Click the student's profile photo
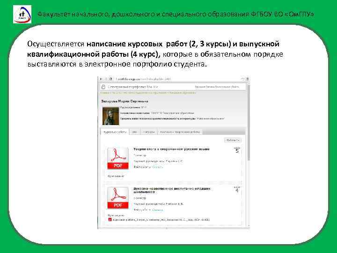The height and width of the screenshot is (253, 337). pyautogui.click(x=110, y=116)
